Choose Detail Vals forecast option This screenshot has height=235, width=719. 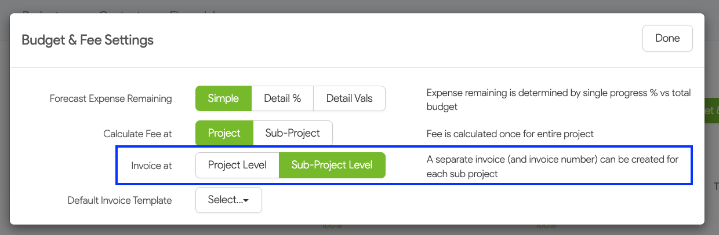[x=349, y=98]
